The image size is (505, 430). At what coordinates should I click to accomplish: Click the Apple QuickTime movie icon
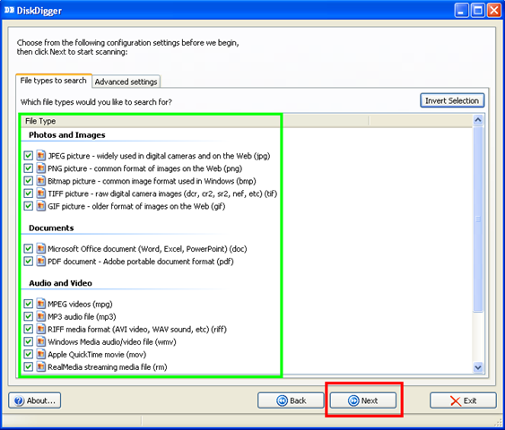[x=40, y=355]
